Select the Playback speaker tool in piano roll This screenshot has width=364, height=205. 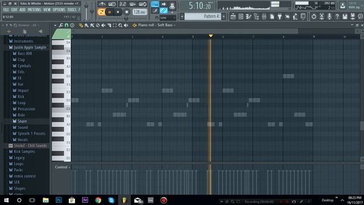coord(126,25)
